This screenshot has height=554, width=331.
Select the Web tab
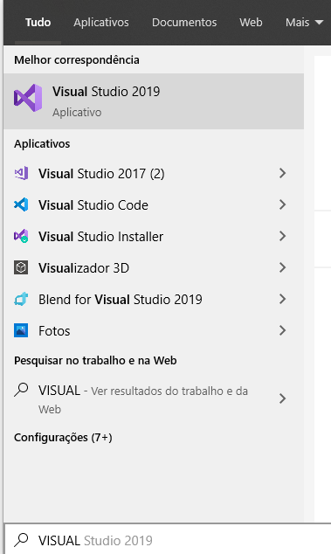click(251, 22)
